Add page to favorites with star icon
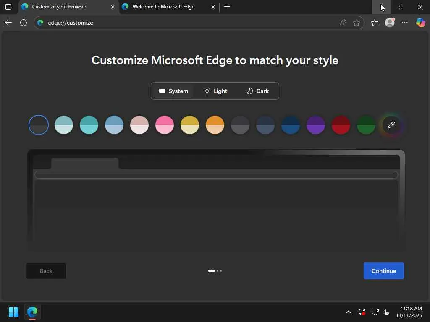The image size is (430, 322). click(x=357, y=23)
